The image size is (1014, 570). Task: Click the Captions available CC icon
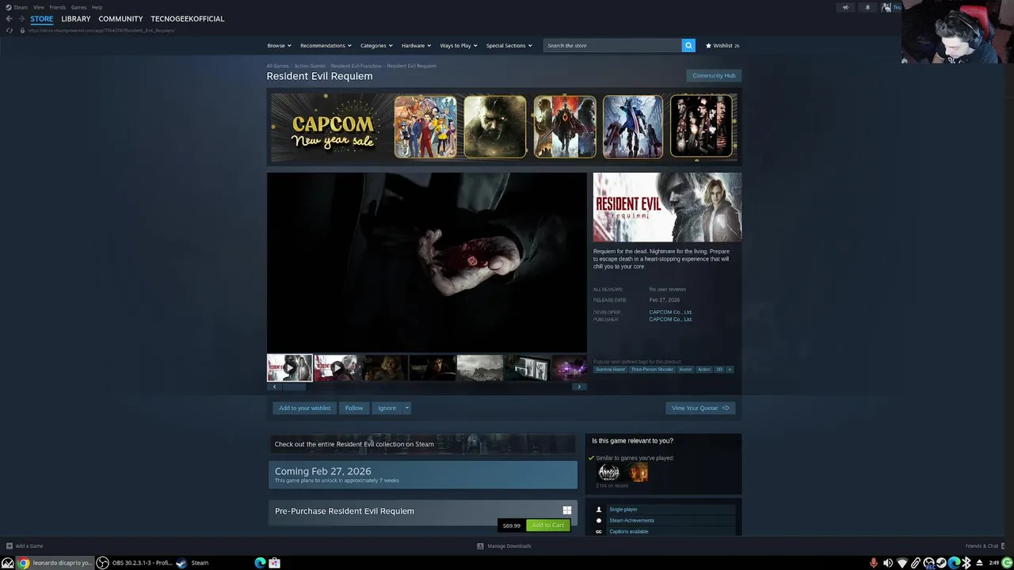[x=599, y=531]
